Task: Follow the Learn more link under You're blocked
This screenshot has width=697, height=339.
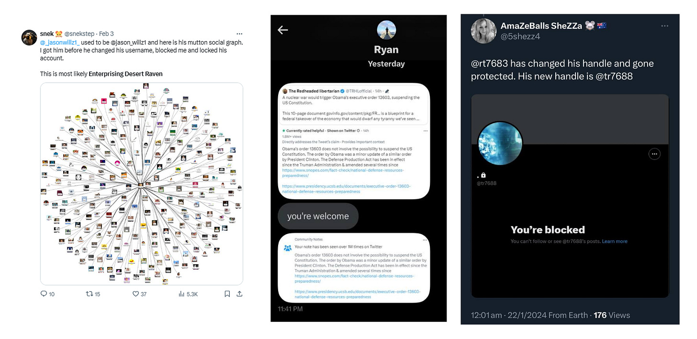Action: pos(615,241)
